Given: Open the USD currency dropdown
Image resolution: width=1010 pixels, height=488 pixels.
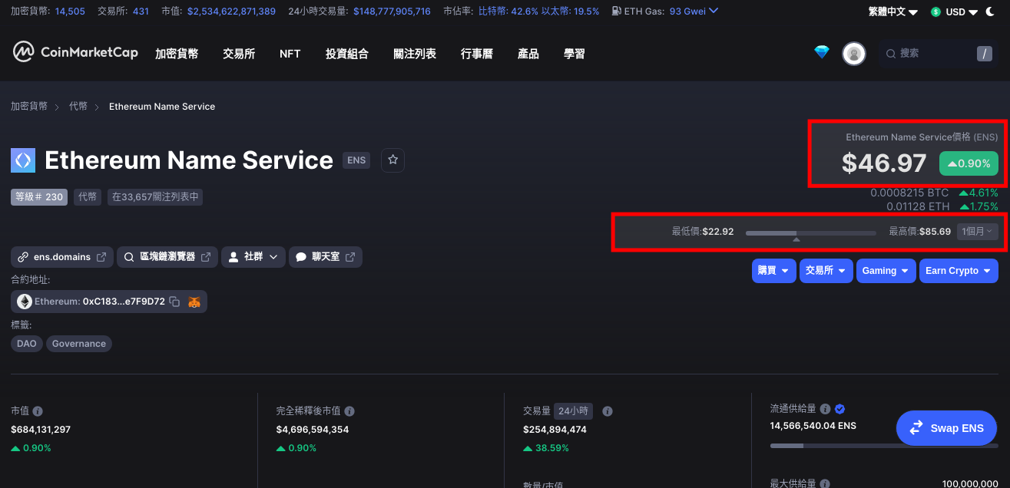Looking at the screenshot, I should pyautogui.click(x=954, y=12).
